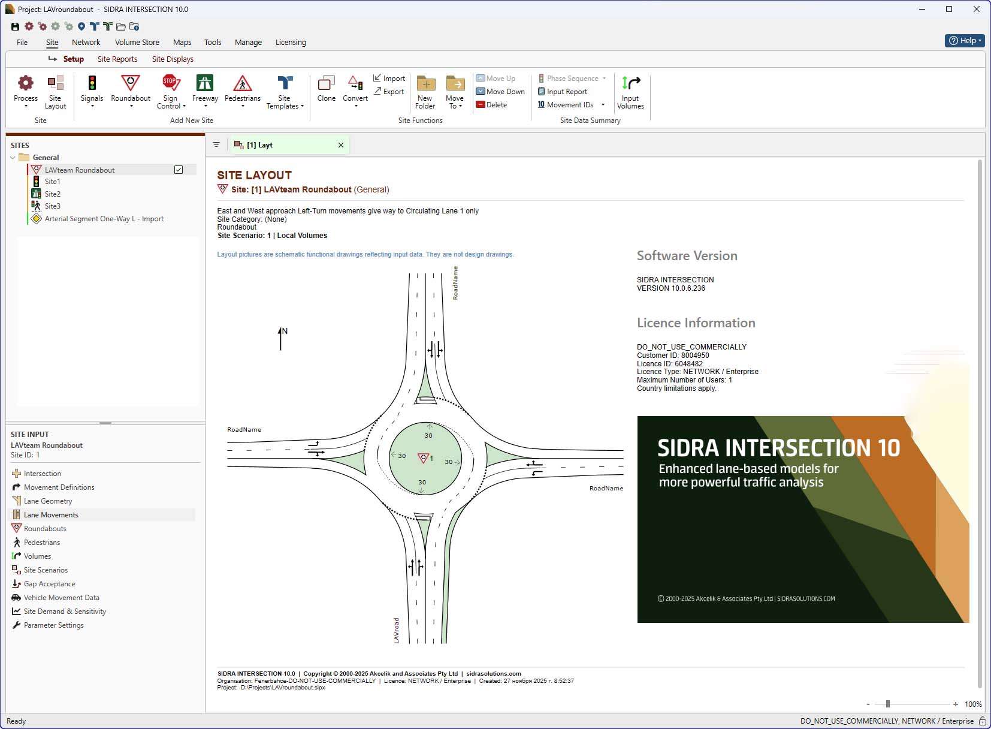This screenshot has height=729, width=991.
Task: Open the Help dropdown
Action: tap(965, 41)
